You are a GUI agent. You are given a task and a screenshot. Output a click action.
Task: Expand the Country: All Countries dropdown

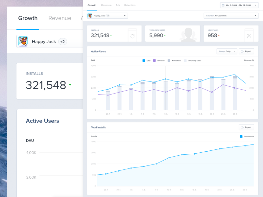tap(231, 16)
